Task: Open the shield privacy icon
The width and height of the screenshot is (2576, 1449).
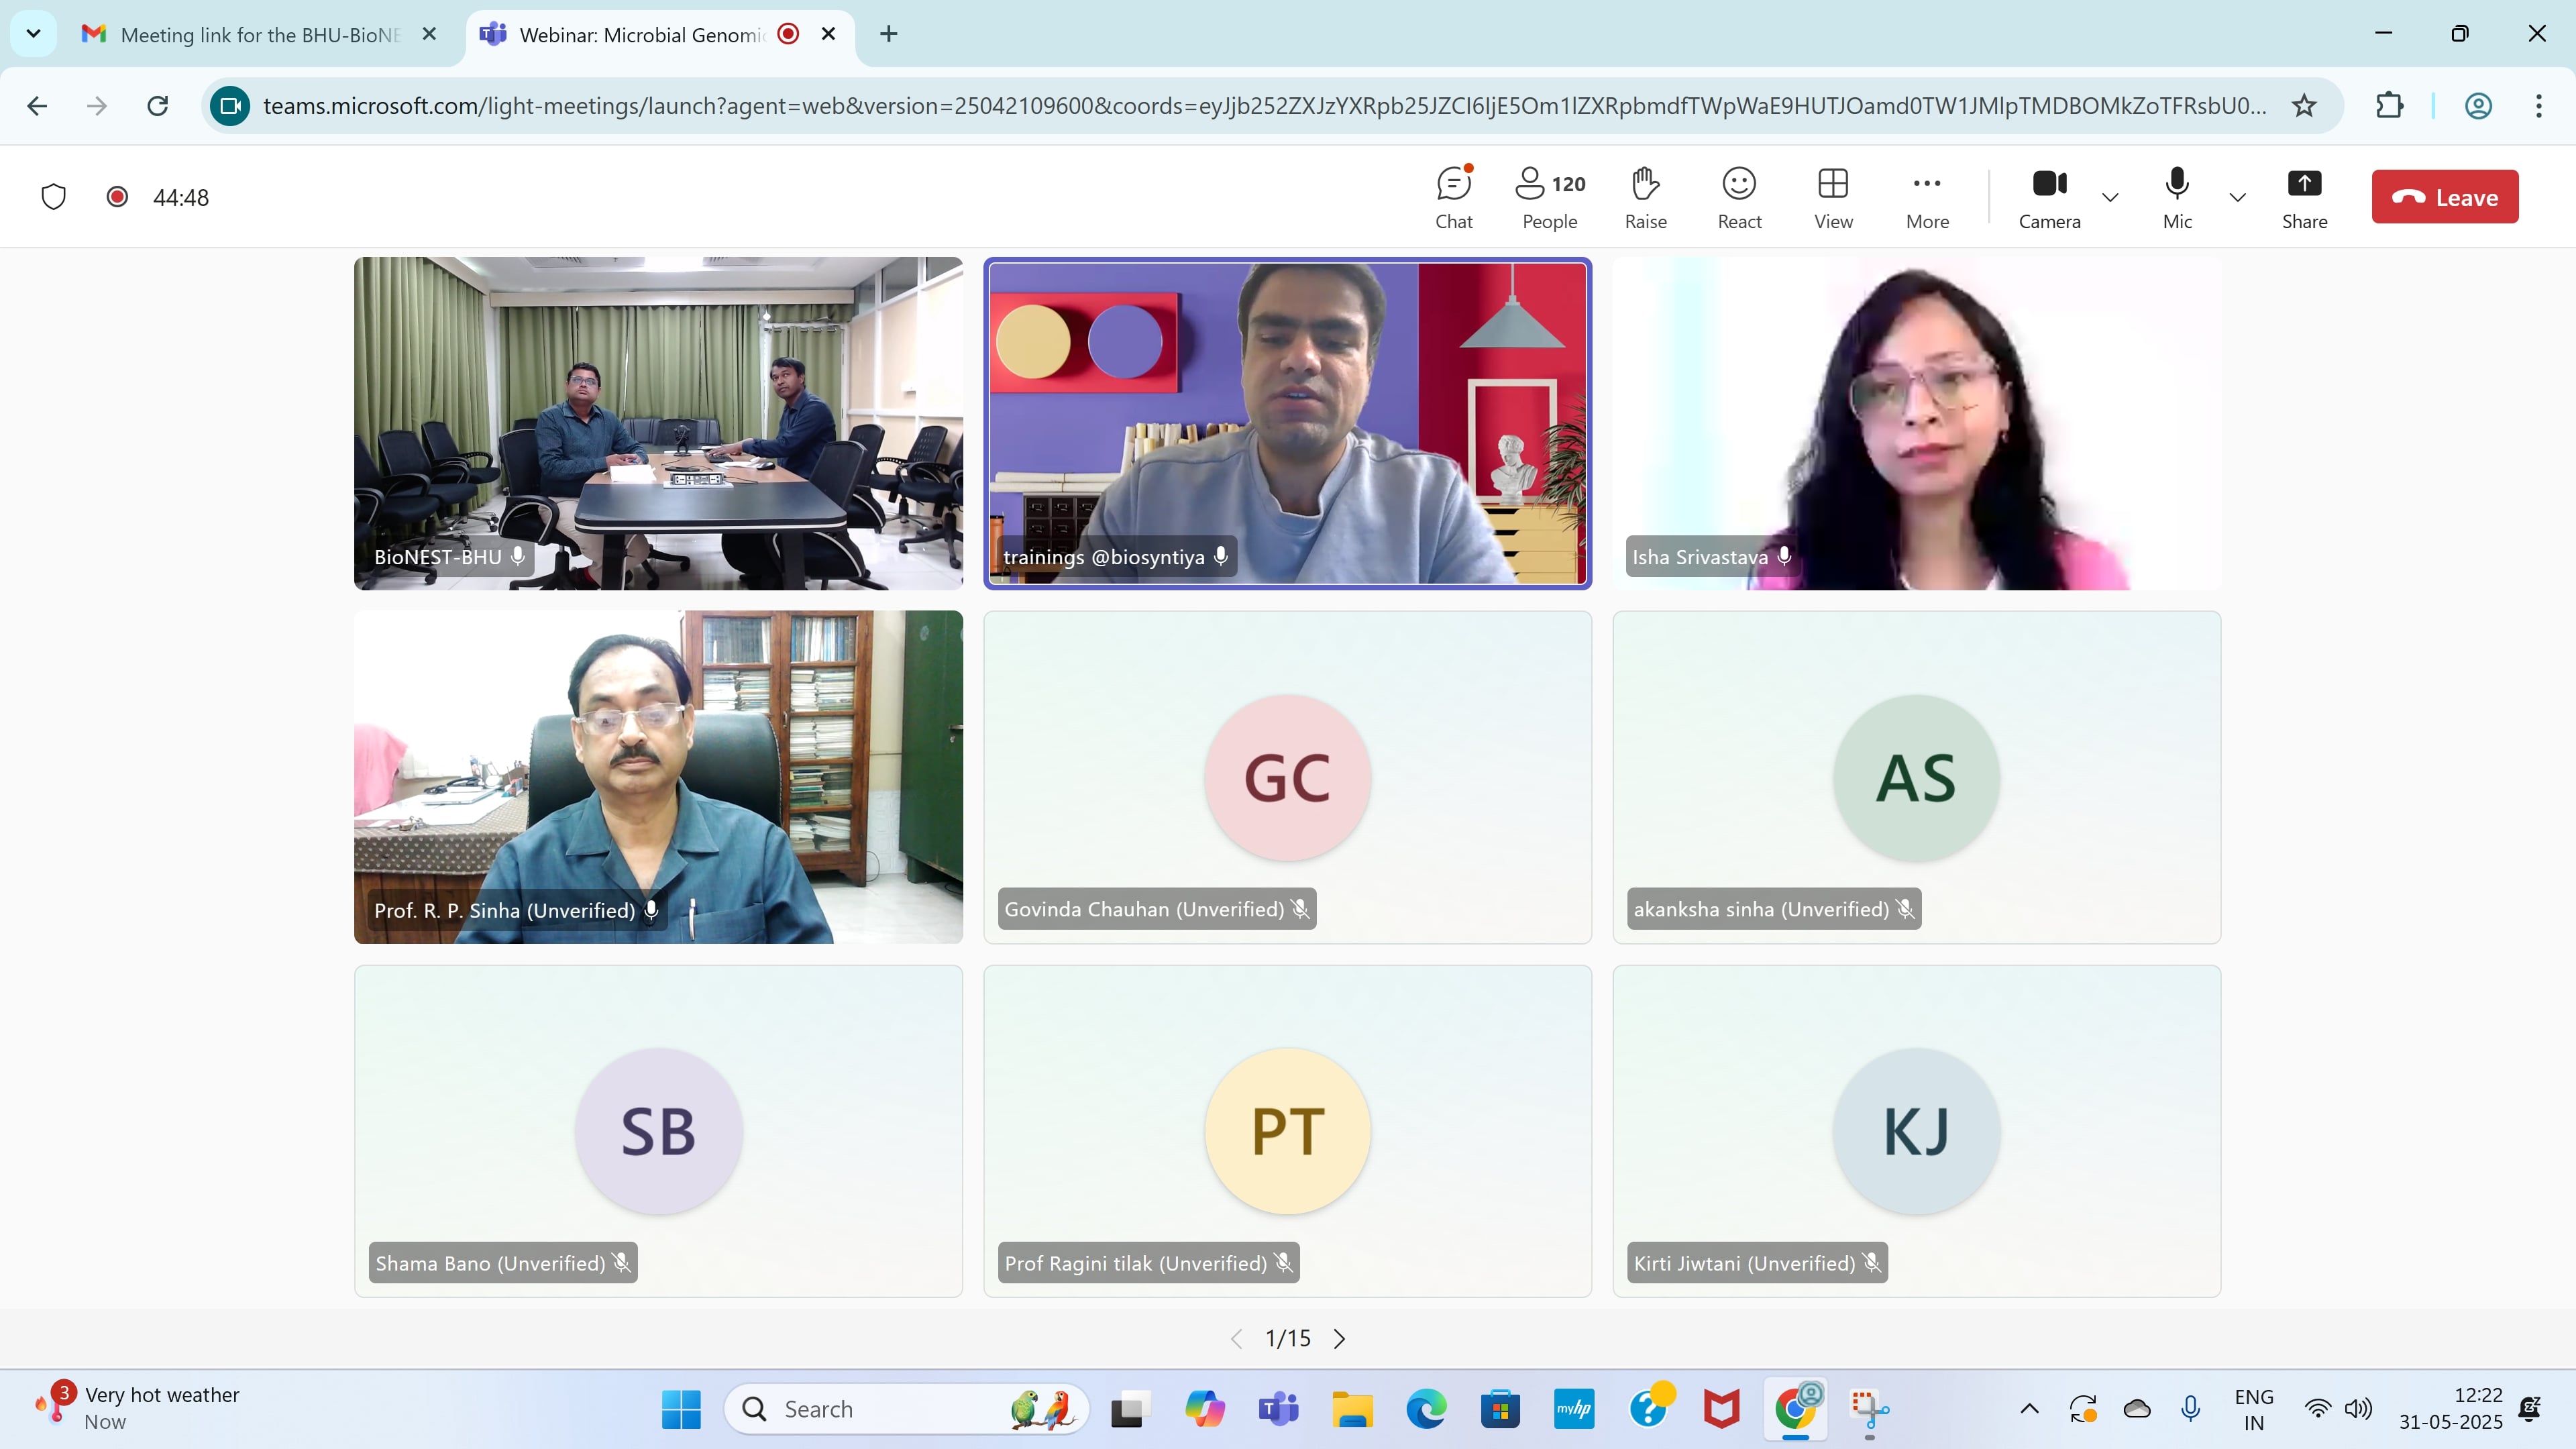Action: (54, 197)
